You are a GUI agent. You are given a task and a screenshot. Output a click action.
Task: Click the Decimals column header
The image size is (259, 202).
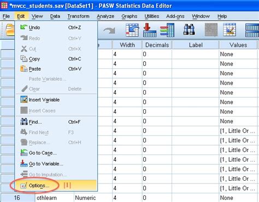(157, 45)
